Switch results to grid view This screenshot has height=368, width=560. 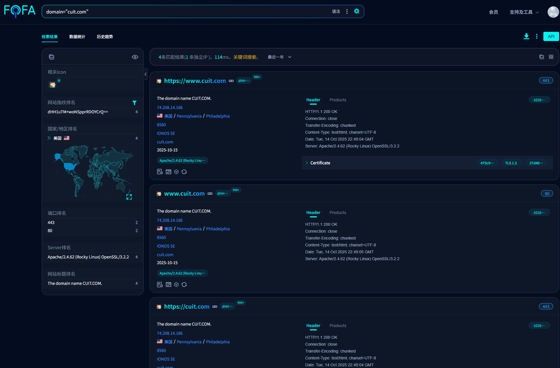pyautogui.click(x=551, y=57)
